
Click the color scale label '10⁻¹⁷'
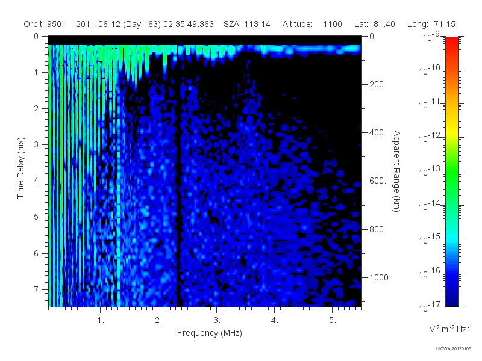(429, 307)
